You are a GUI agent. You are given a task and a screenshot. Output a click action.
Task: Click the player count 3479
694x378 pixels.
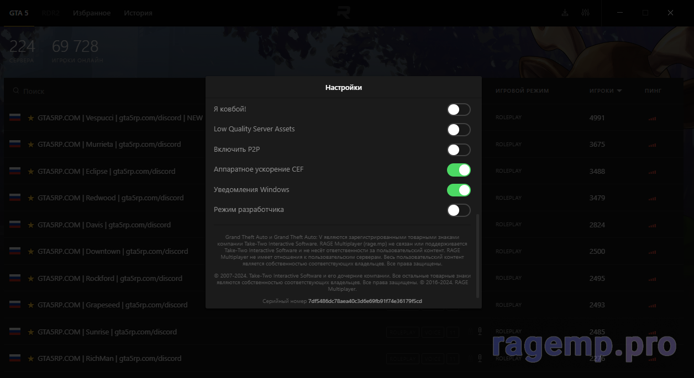coord(597,198)
